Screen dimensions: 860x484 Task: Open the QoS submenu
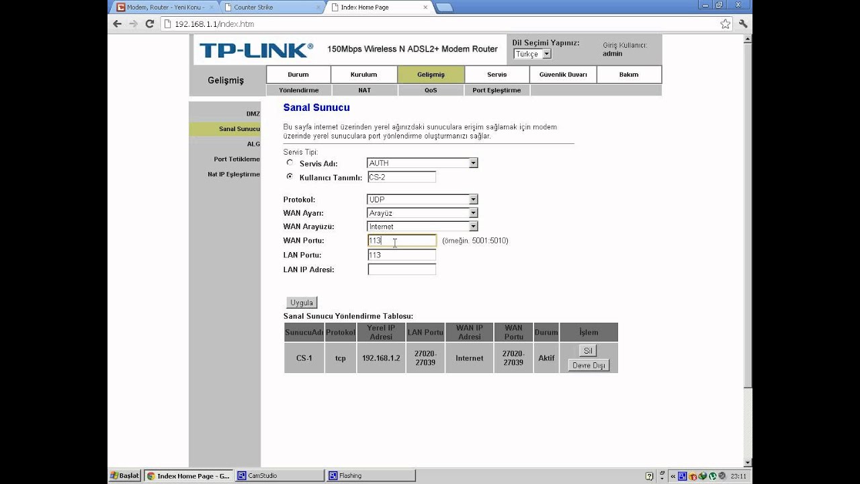coord(431,90)
